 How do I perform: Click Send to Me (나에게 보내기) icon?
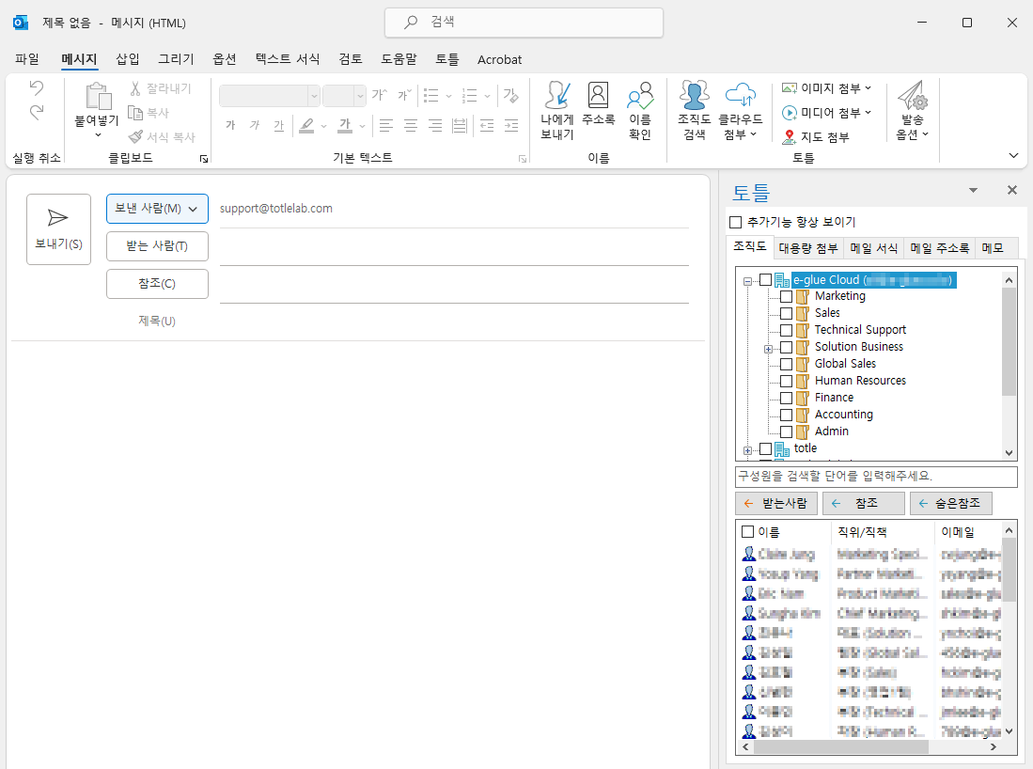pyautogui.click(x=557, y=96)
